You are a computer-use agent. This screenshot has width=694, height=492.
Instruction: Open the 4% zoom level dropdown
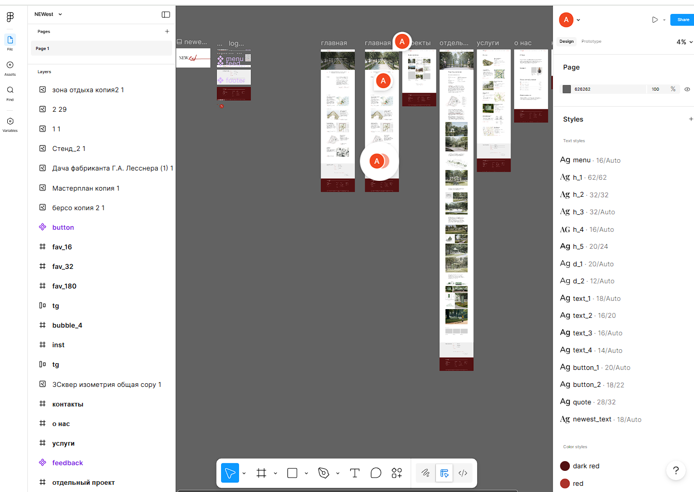[684, 42]
